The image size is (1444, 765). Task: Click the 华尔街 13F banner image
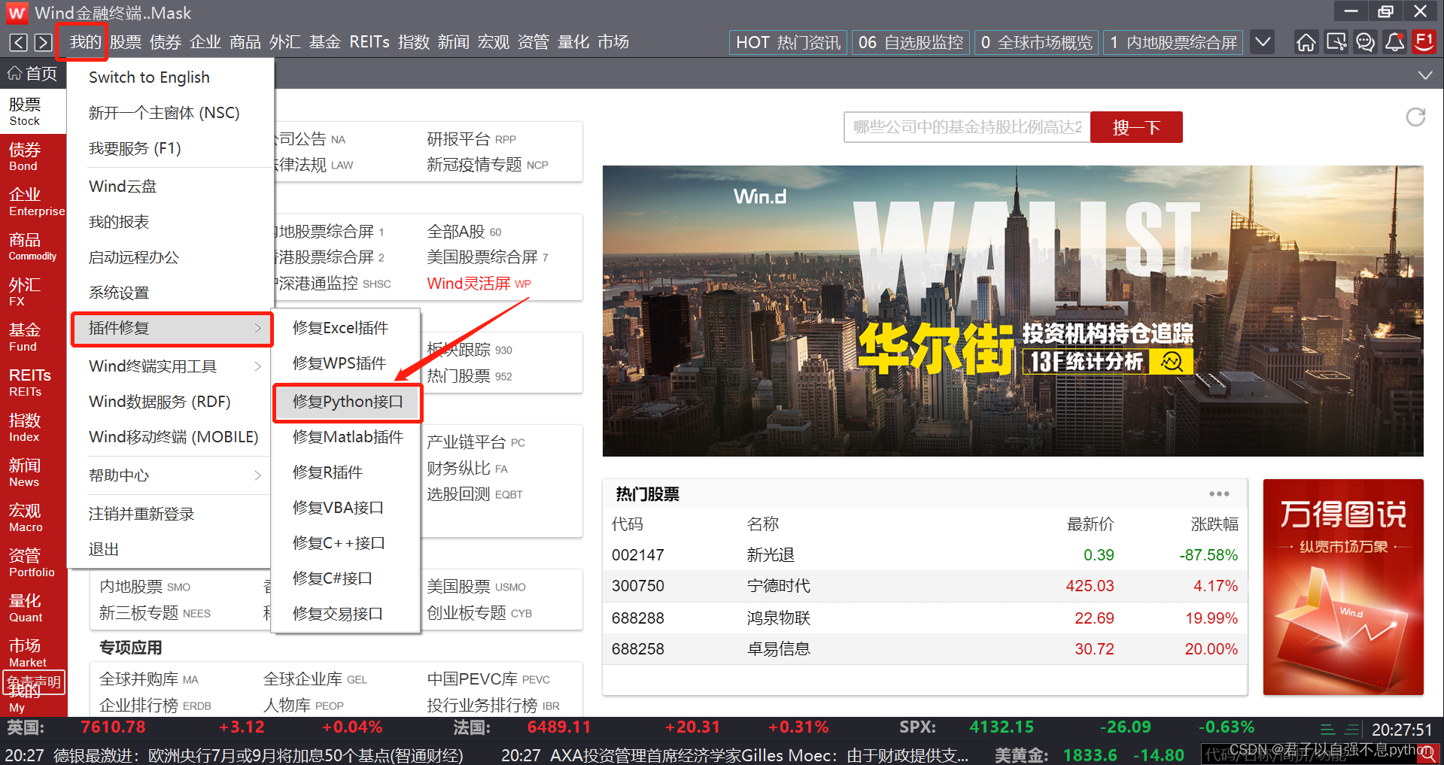(x=1013, y=311)
